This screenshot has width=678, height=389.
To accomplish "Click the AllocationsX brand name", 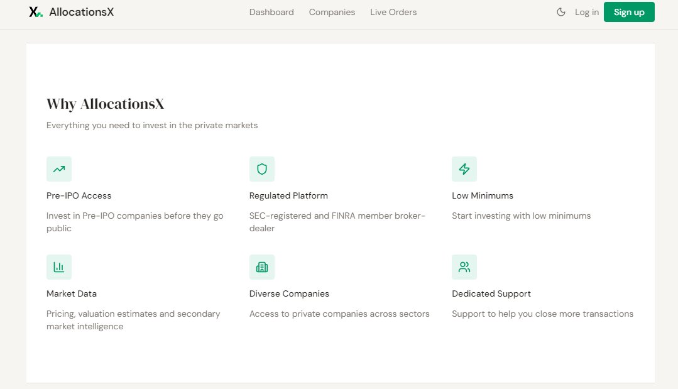I will 81,12.
